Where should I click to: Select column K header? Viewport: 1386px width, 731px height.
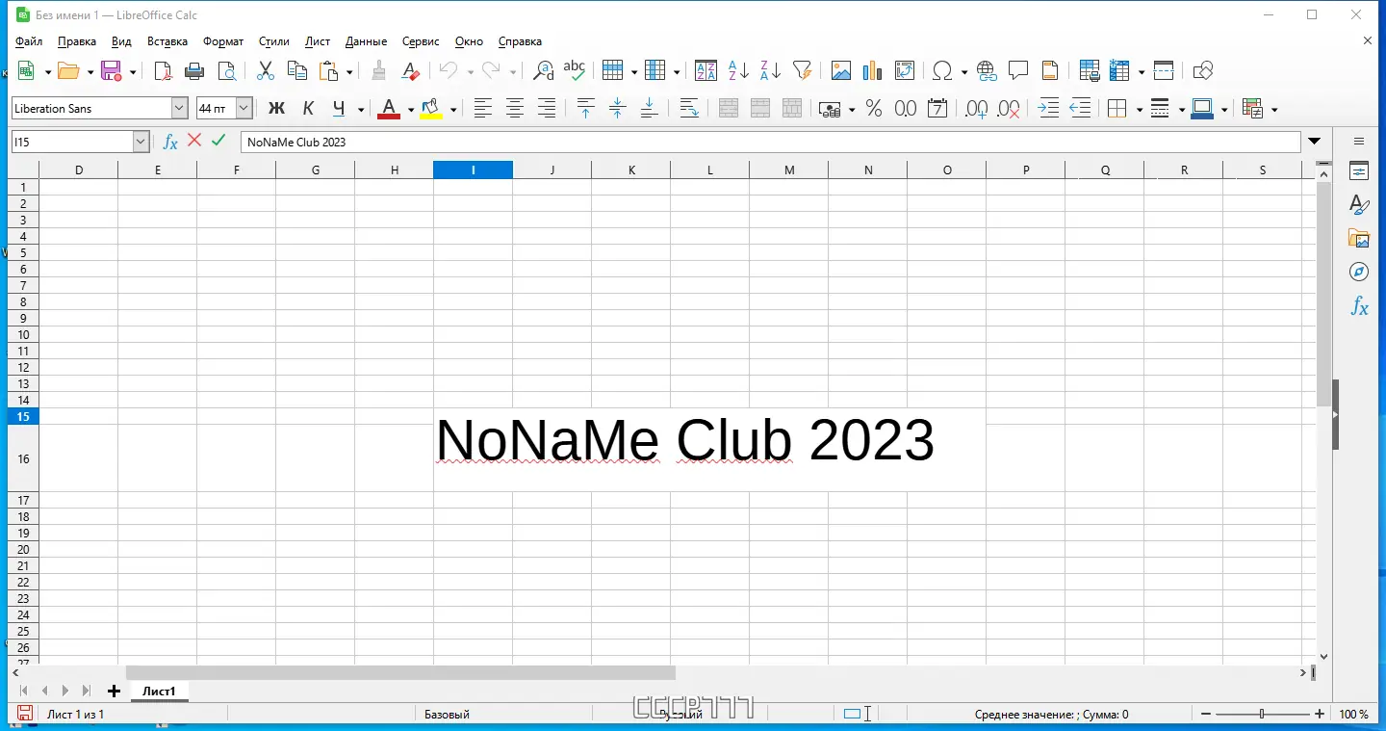click(x=631, y=170)
